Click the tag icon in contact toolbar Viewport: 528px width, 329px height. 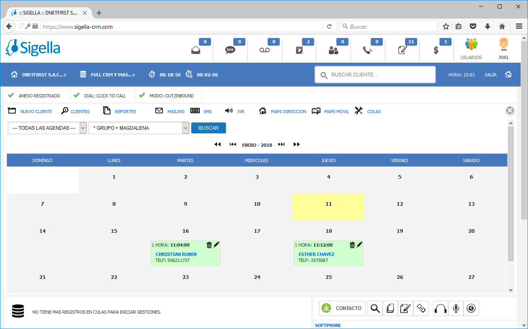[421, 308]
